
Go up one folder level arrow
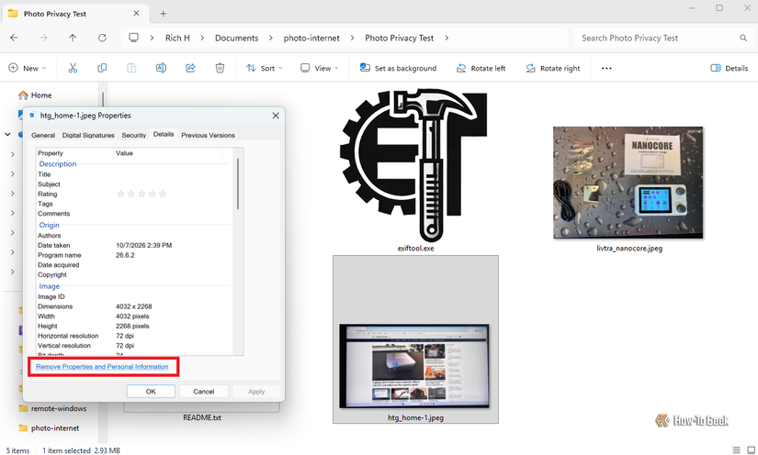(x=73, y=38)
